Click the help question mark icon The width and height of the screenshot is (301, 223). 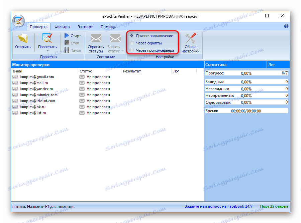pyautogui.click(x=286, y=26)
